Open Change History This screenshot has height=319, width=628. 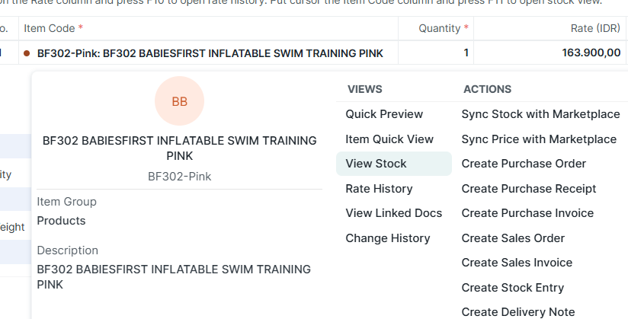(x=388, y=238)
